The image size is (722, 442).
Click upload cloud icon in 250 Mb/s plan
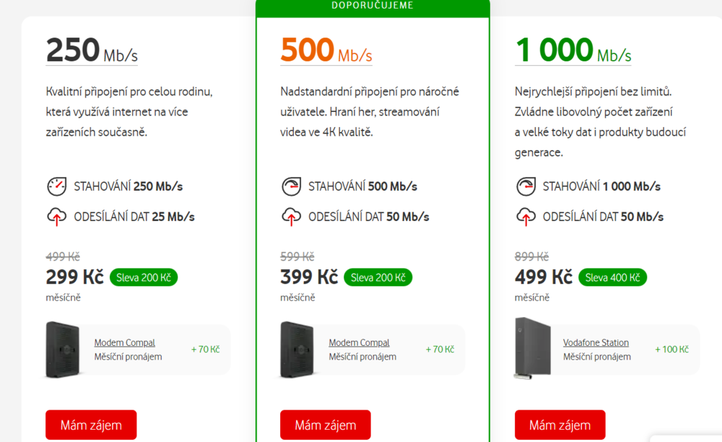click(x=56, y=216)
